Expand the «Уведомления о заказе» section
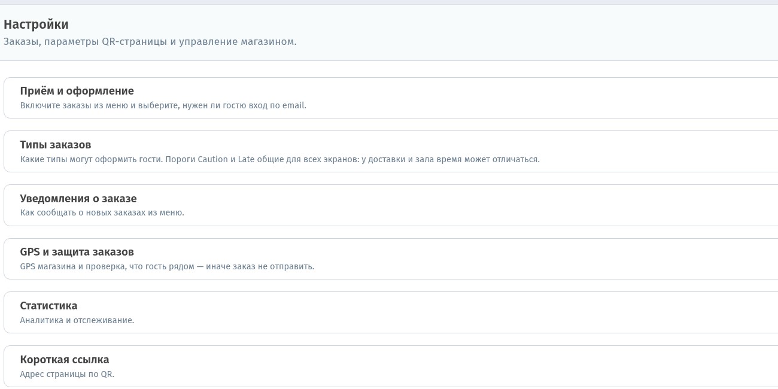Image resolution: width=778 pixels, height=389 pixels. [x=391, y=205]
